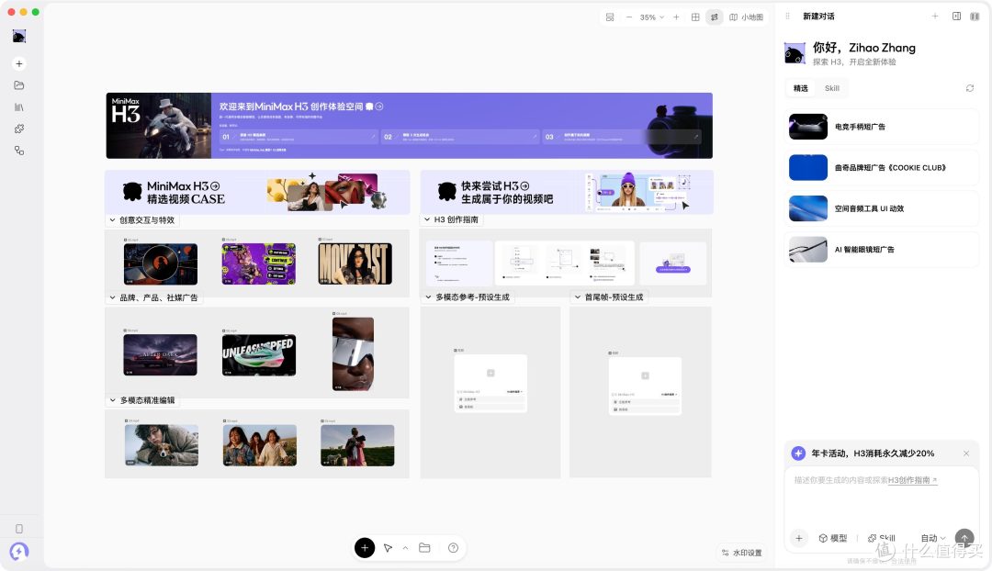Select the pointer cursor tool
Screen dimensions: 992x571
click(x=388, y=548)
